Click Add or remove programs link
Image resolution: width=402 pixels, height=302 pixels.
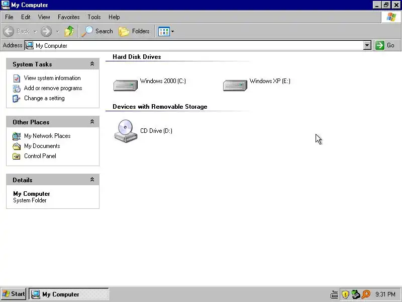pyautogui.click(x=53, y=88)
